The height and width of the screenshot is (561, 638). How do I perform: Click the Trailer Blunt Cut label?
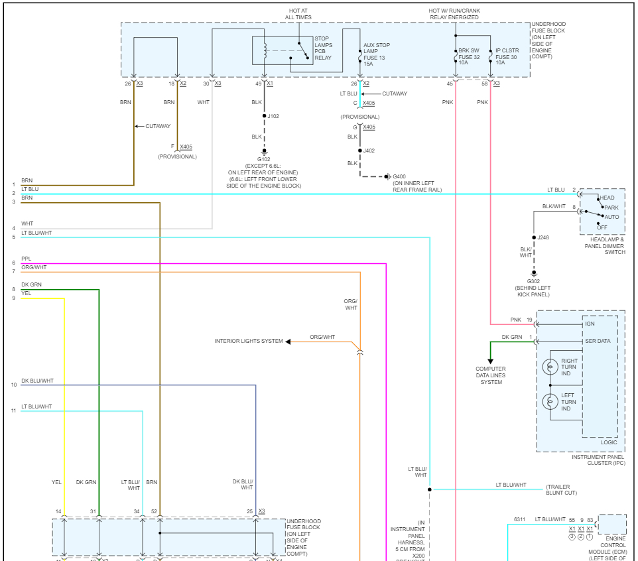coord(562,489)
